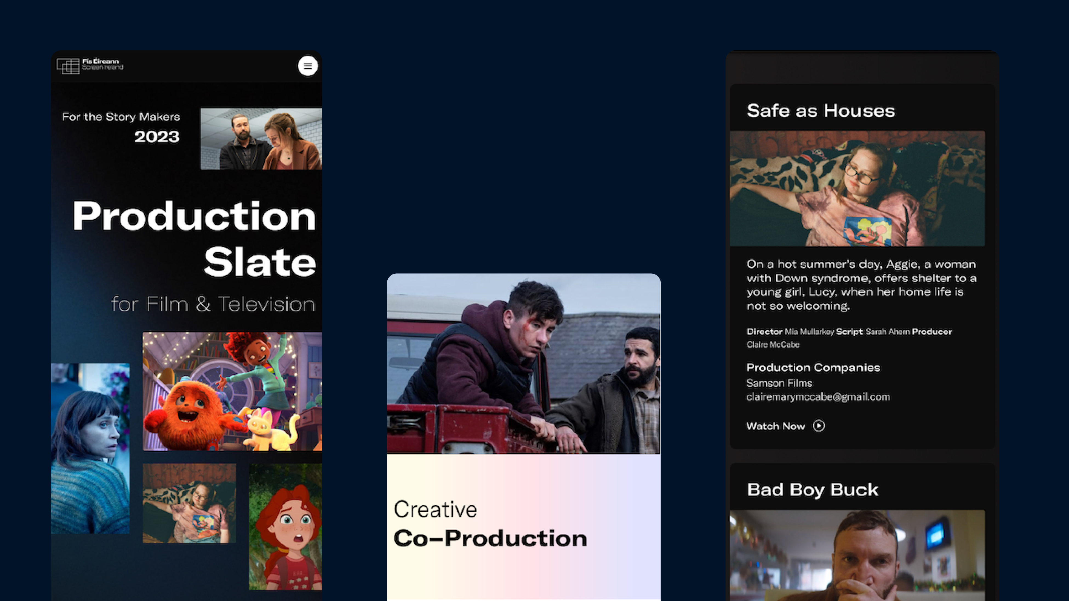Viewport: 1069px width, 601px height.
Task: Click the Watch Now play icon
Action: pos(818,426)
